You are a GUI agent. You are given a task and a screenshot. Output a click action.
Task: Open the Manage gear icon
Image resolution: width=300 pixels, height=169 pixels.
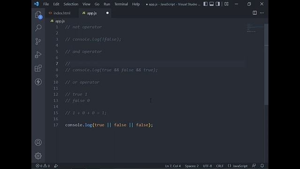coord(38,156)
